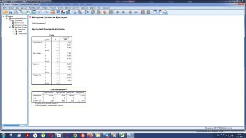This screenshot has height=138, width=246.
Task: Click the Show item book icon
Action: (x=143, y=12)
